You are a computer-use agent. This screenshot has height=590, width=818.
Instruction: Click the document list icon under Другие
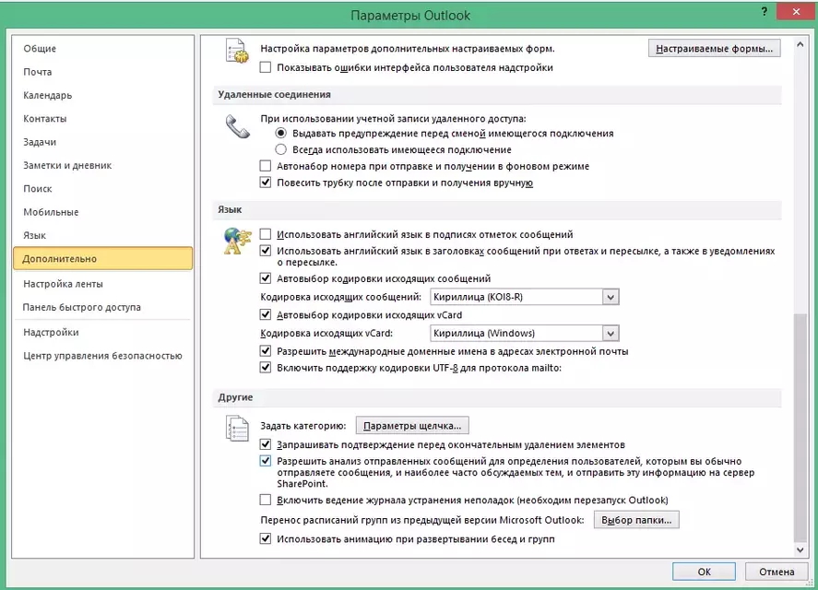(237, 428)
